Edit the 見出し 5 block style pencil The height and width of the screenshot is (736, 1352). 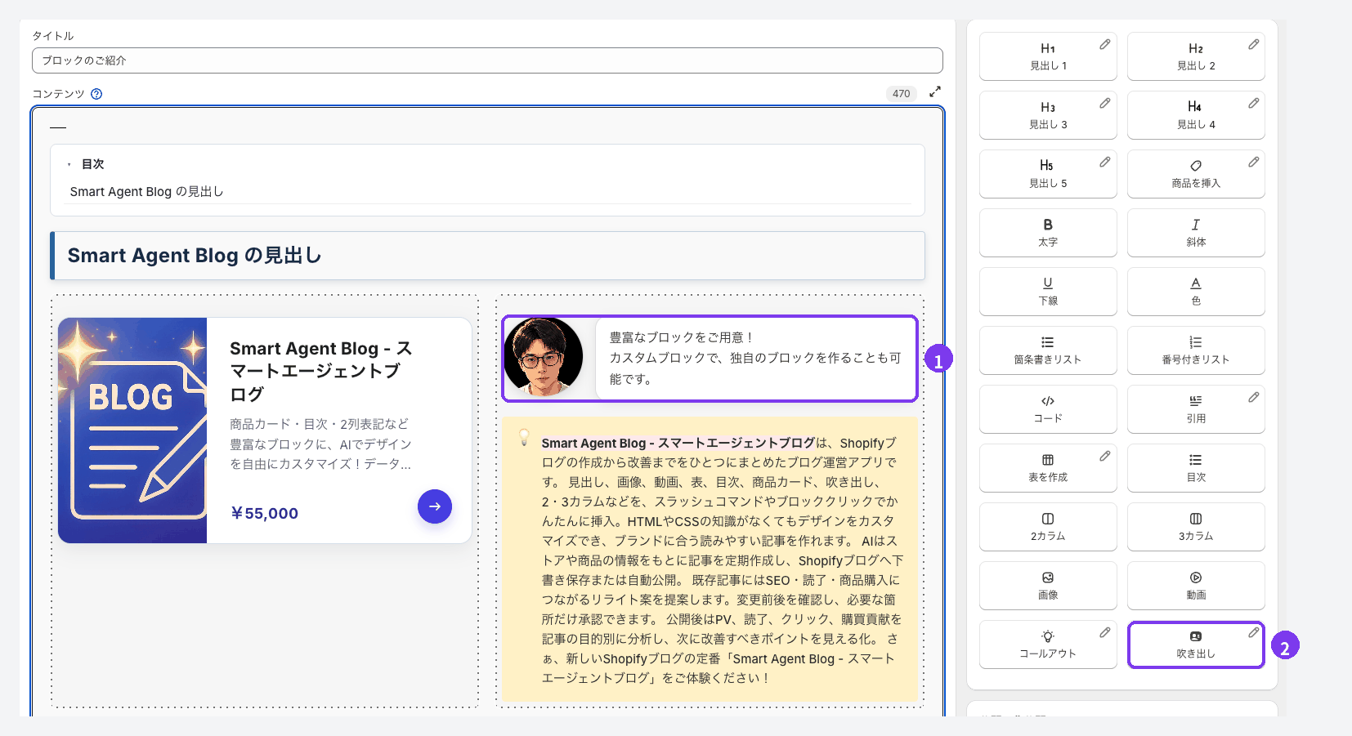[1105, 162]
